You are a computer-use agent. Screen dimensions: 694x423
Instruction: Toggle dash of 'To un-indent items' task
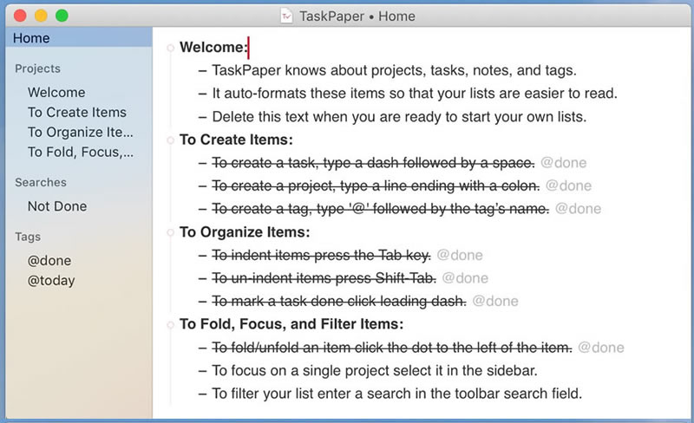click(203, 279)
